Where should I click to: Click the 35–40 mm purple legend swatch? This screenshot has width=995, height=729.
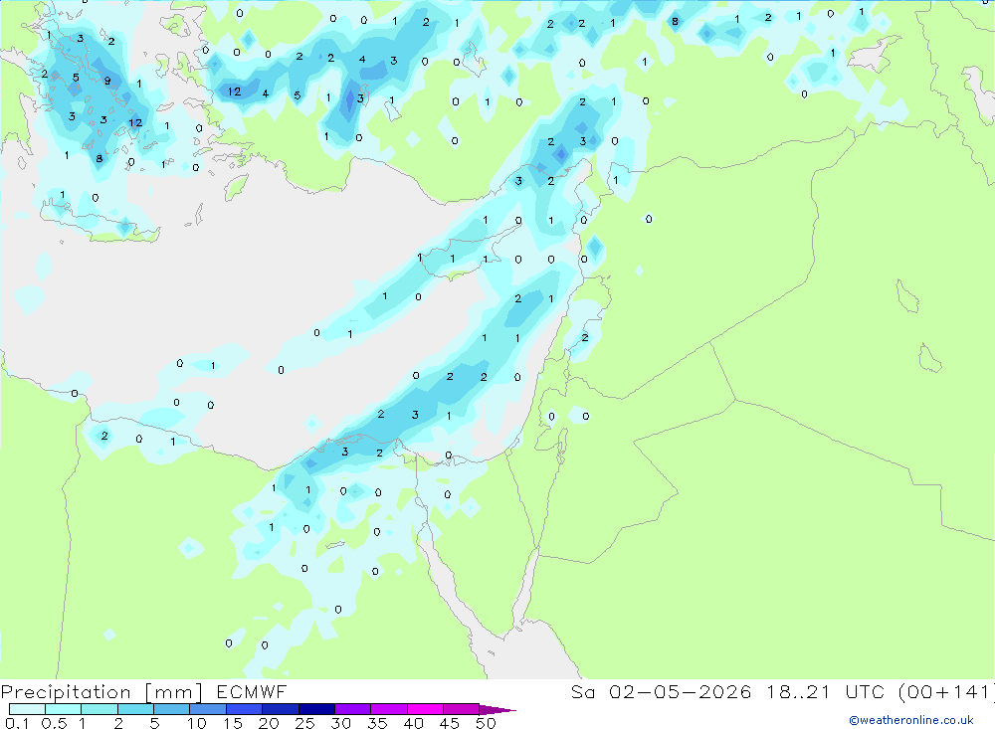(388, 709)
